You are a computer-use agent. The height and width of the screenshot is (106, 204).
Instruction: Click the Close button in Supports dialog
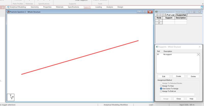(179, 99)
